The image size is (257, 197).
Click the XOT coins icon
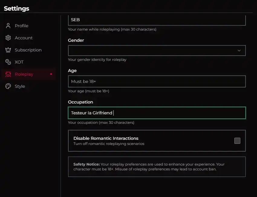click(8, 62)
